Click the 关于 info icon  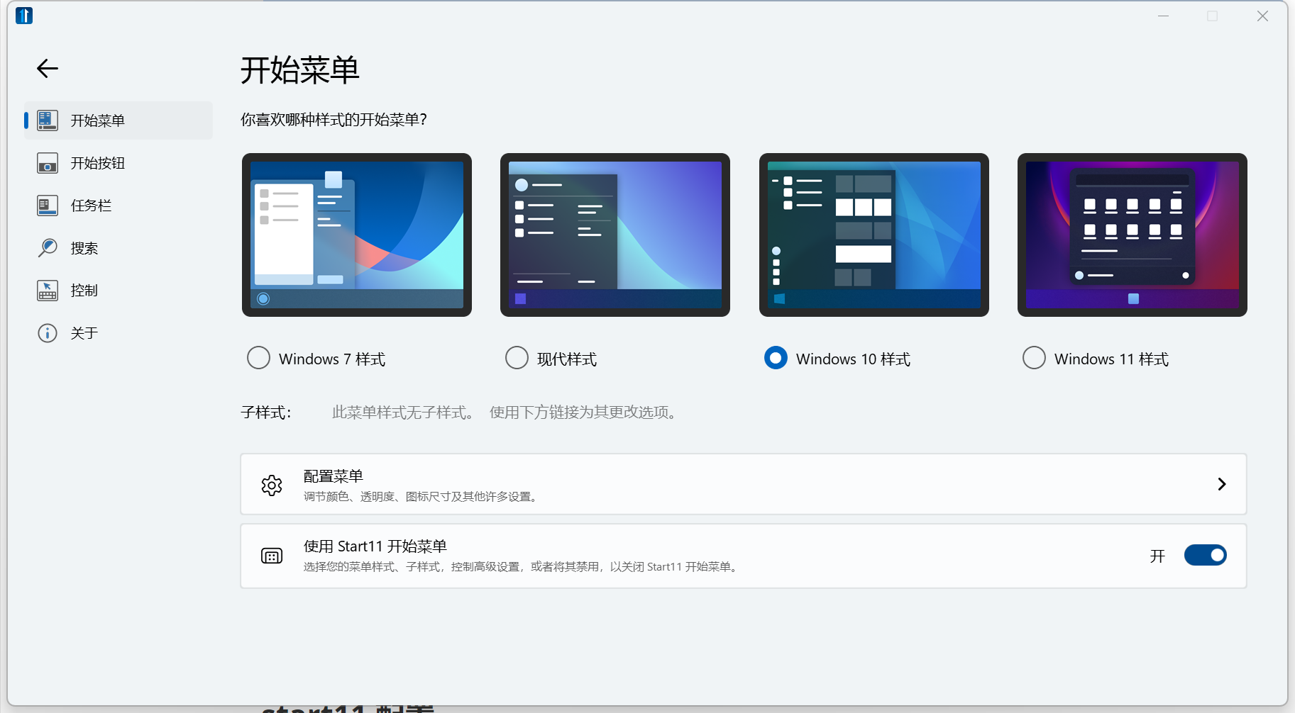[48, 333]
